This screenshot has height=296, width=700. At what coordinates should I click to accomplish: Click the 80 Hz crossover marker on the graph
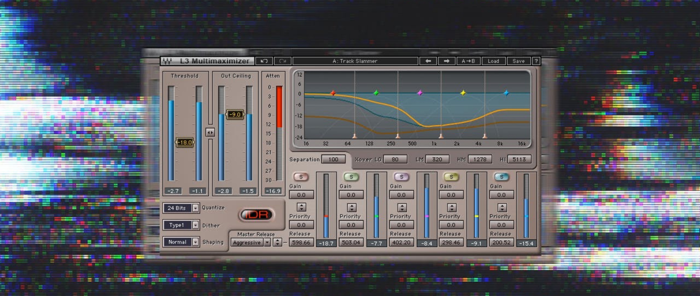coord(355,136)
